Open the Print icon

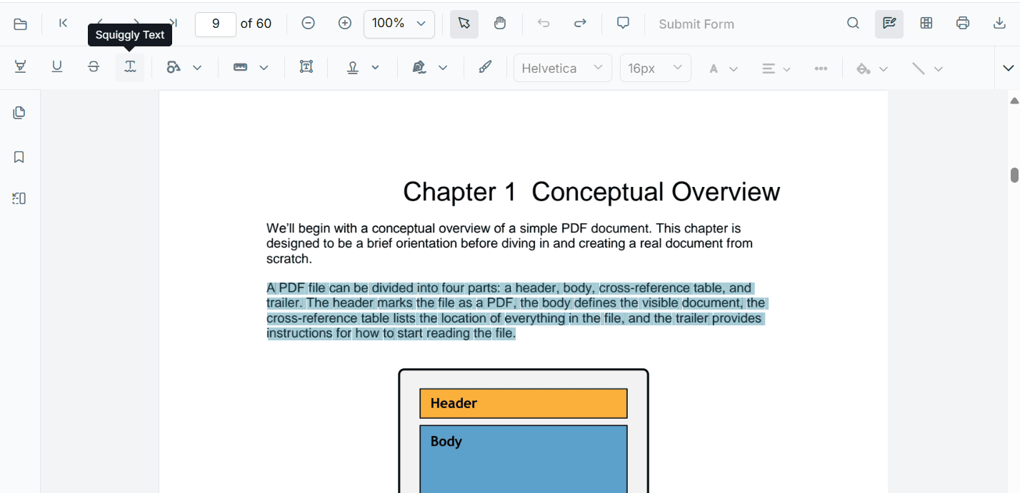(x=963, y=24)
